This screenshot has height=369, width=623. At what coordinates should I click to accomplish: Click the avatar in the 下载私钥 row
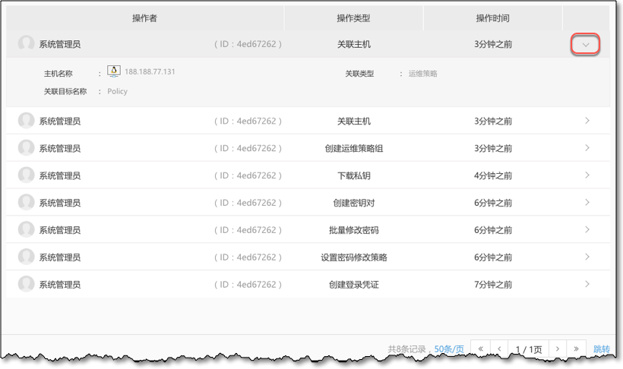coord(27,175)
